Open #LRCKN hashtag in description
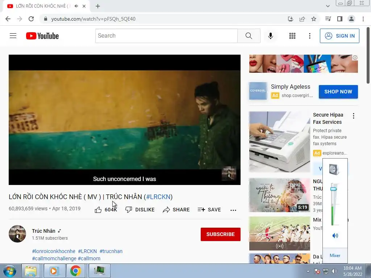The width and height of the screenshot is (371, 278). [87, 251]
